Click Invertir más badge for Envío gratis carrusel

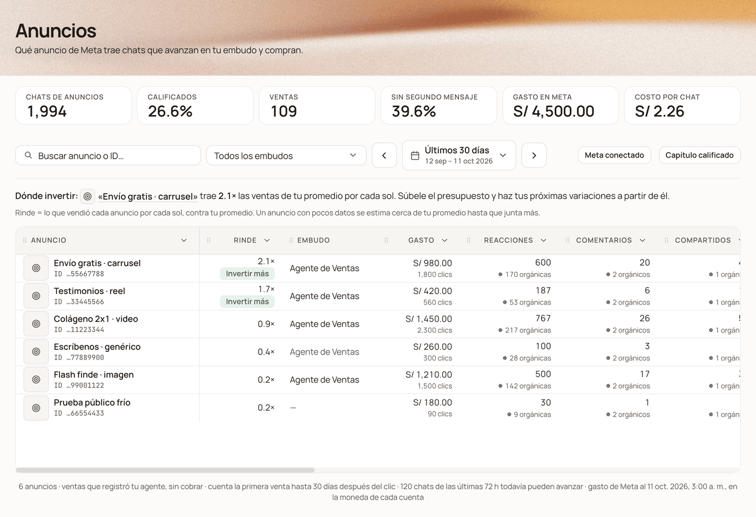point(247,274)
